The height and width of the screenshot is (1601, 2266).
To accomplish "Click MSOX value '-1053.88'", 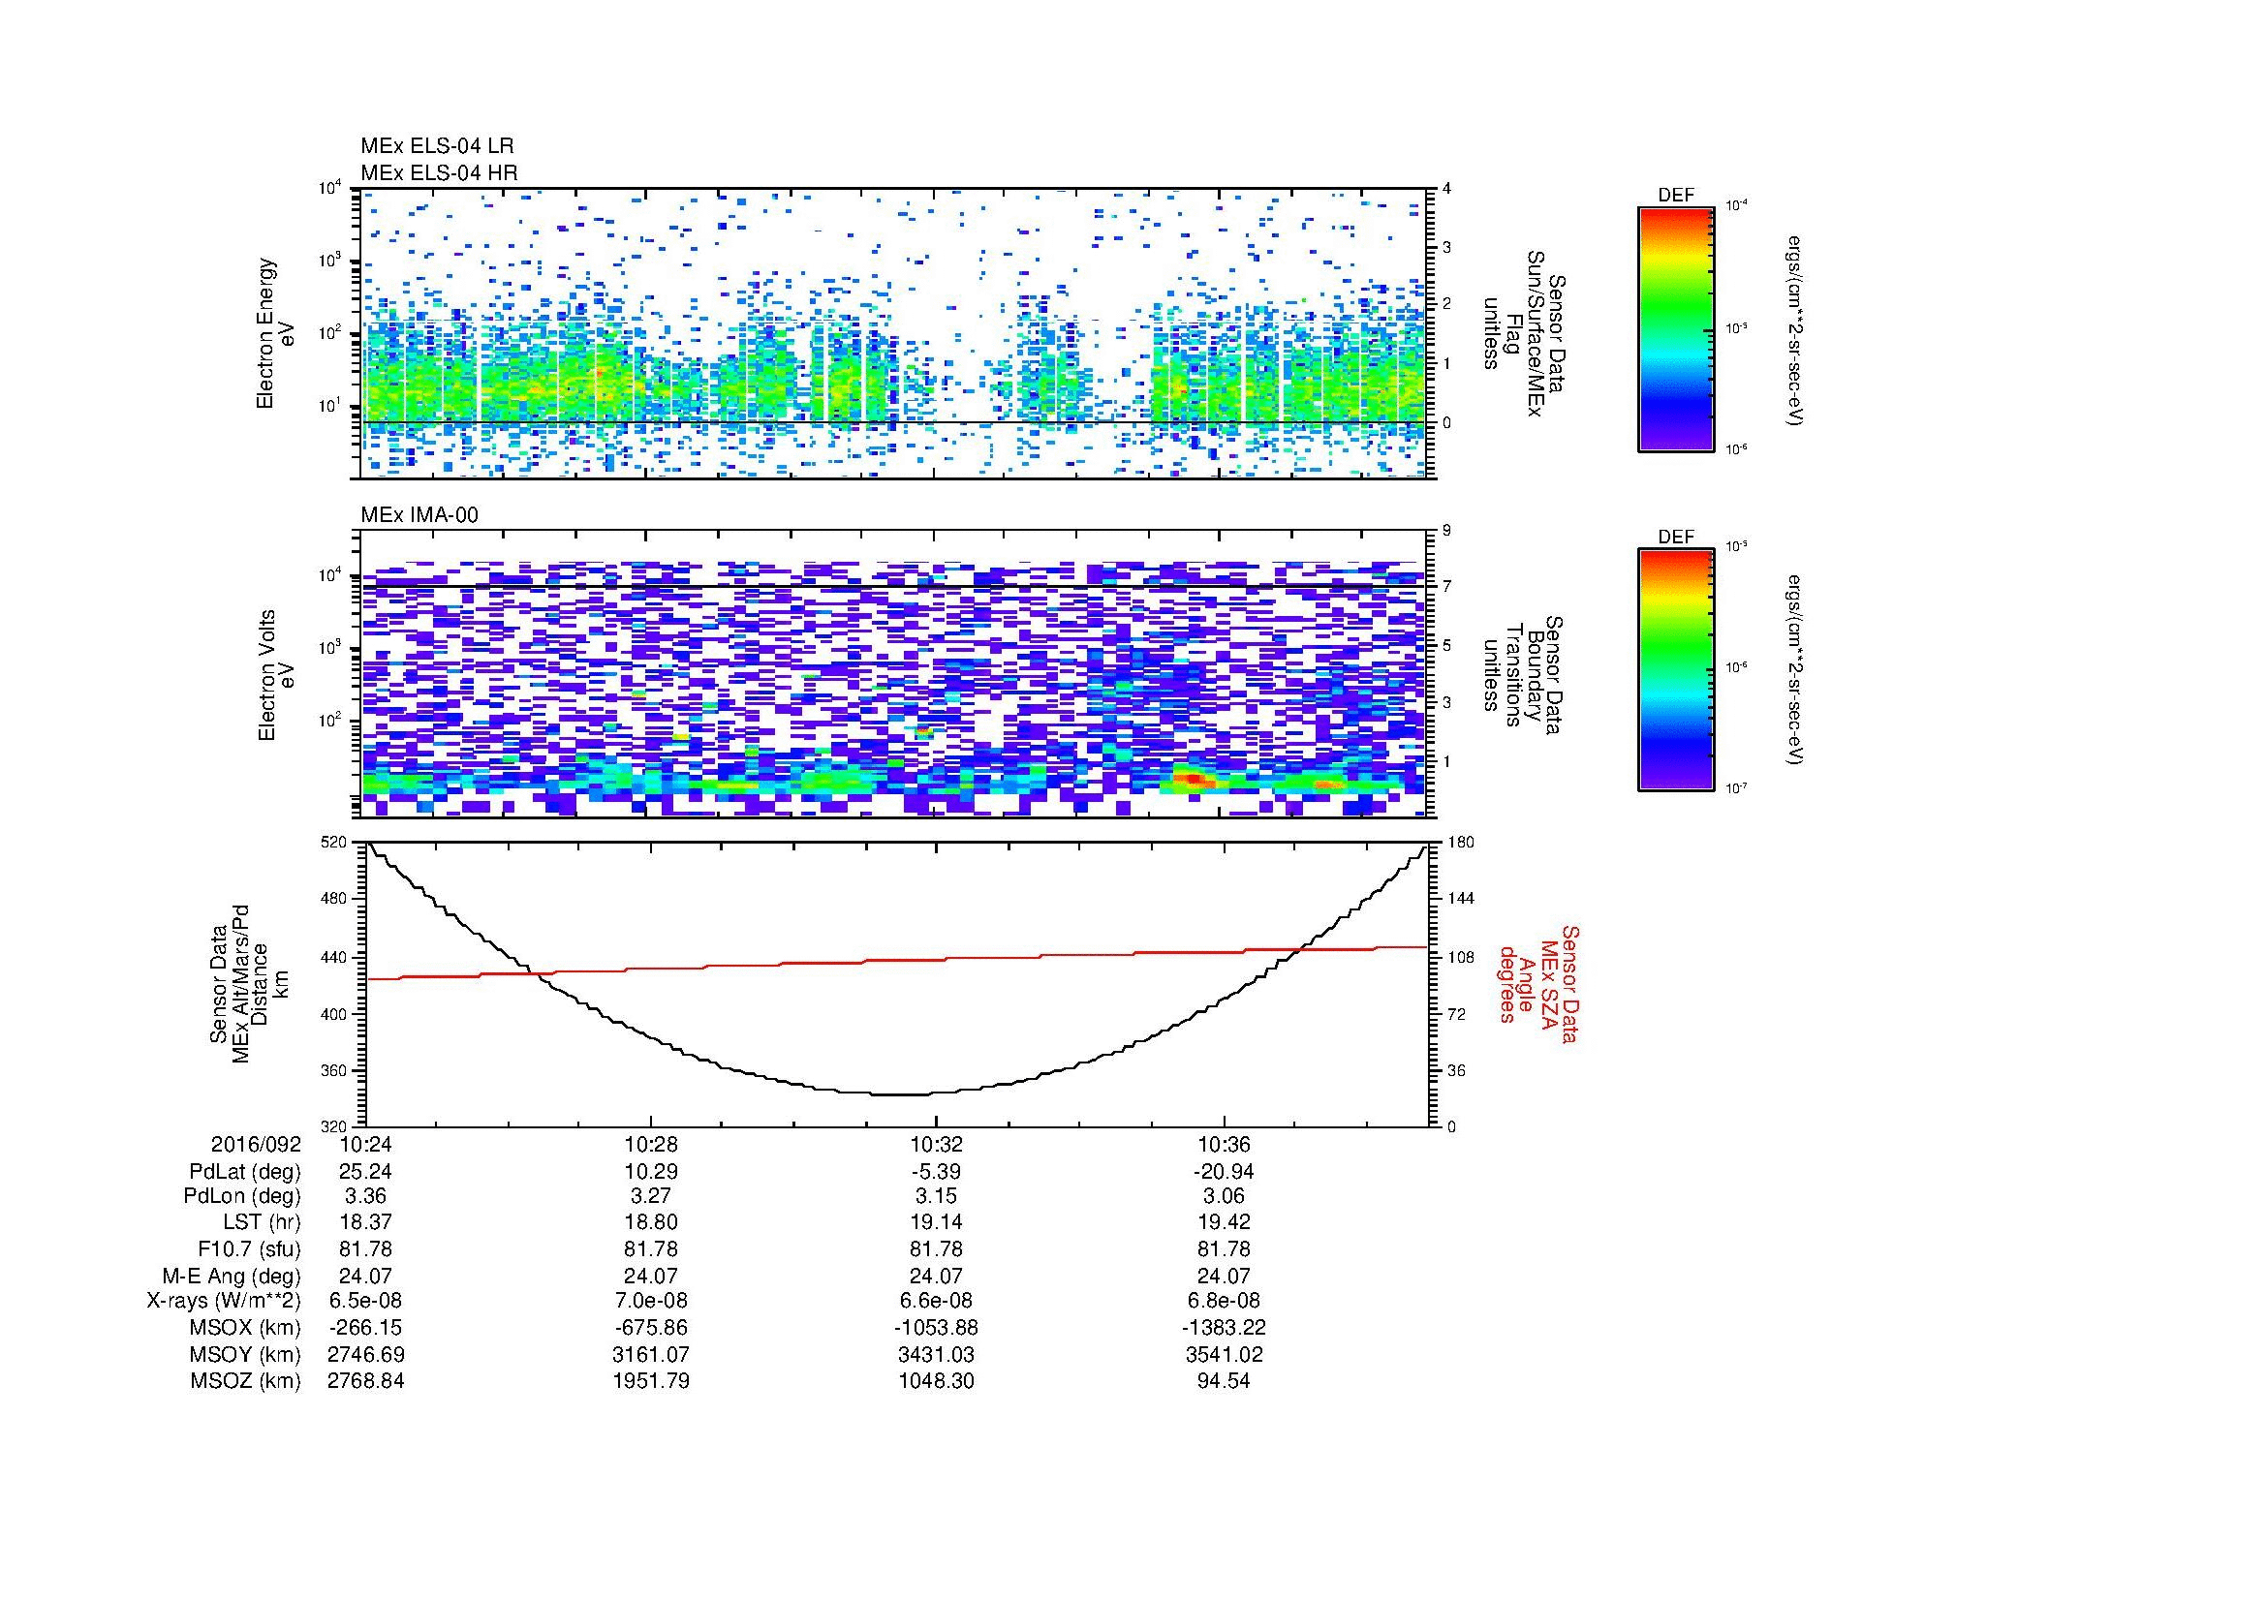I will click(x=936, y=1328).
